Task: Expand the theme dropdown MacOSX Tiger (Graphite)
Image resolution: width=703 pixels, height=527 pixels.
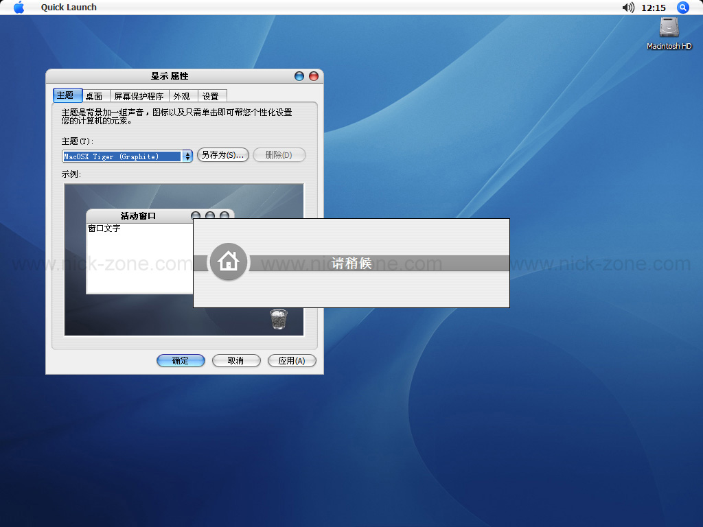Action: click(127, 156)
